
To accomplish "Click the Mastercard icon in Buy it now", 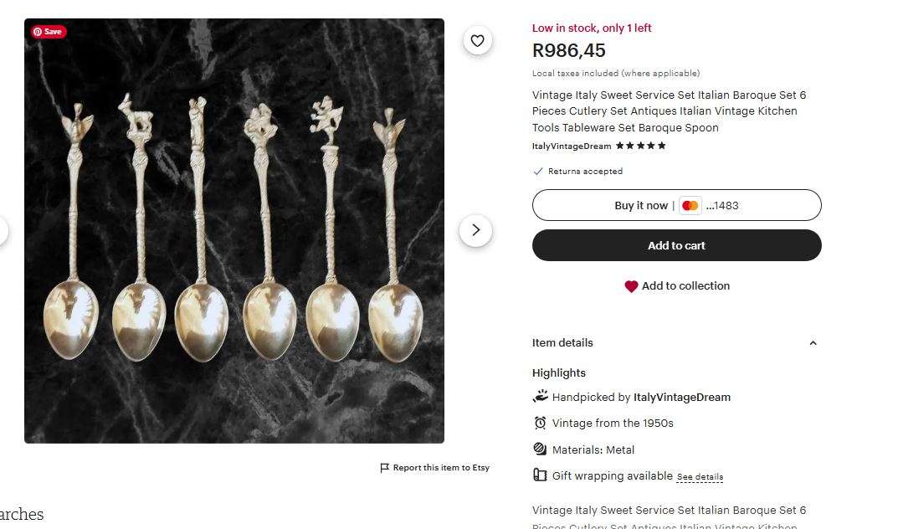I will 689,205.
